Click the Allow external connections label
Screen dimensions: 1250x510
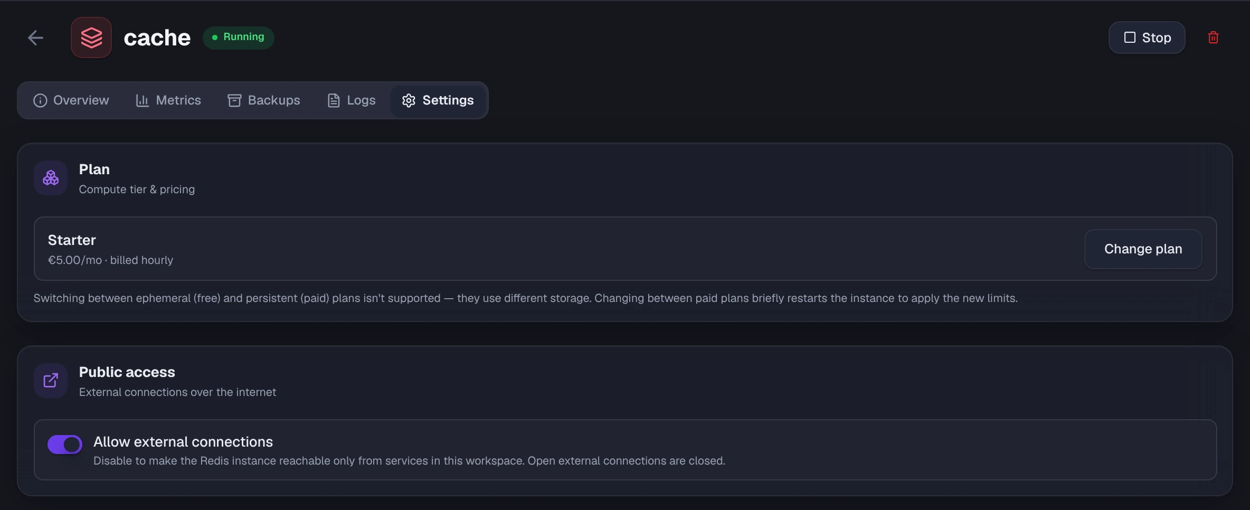pyautogui.click(x=183, y=442)
